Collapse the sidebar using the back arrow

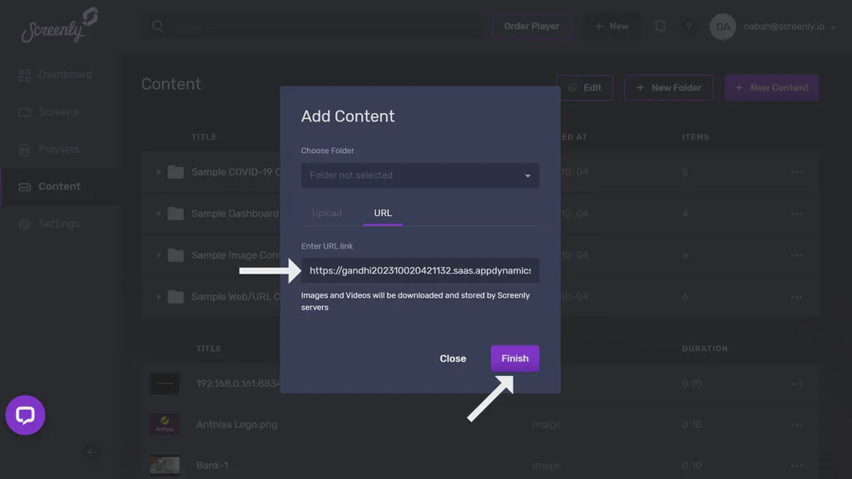92,452
